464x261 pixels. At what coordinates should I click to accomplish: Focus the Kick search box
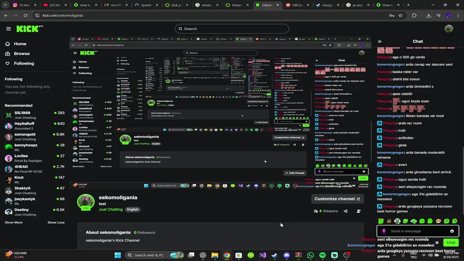232,29
